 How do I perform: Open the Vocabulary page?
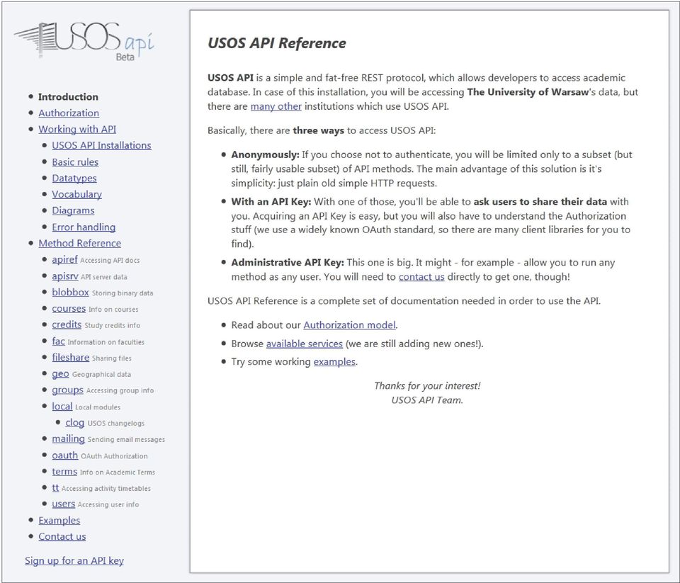[76, 194]
